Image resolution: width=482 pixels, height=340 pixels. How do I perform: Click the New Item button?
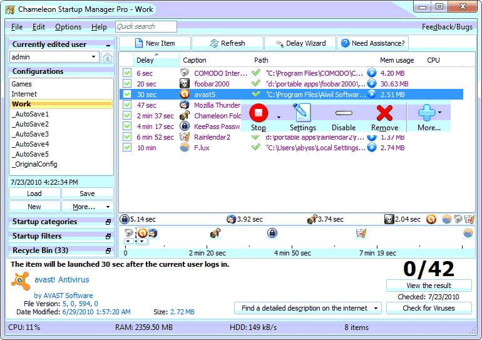point(155,43)
